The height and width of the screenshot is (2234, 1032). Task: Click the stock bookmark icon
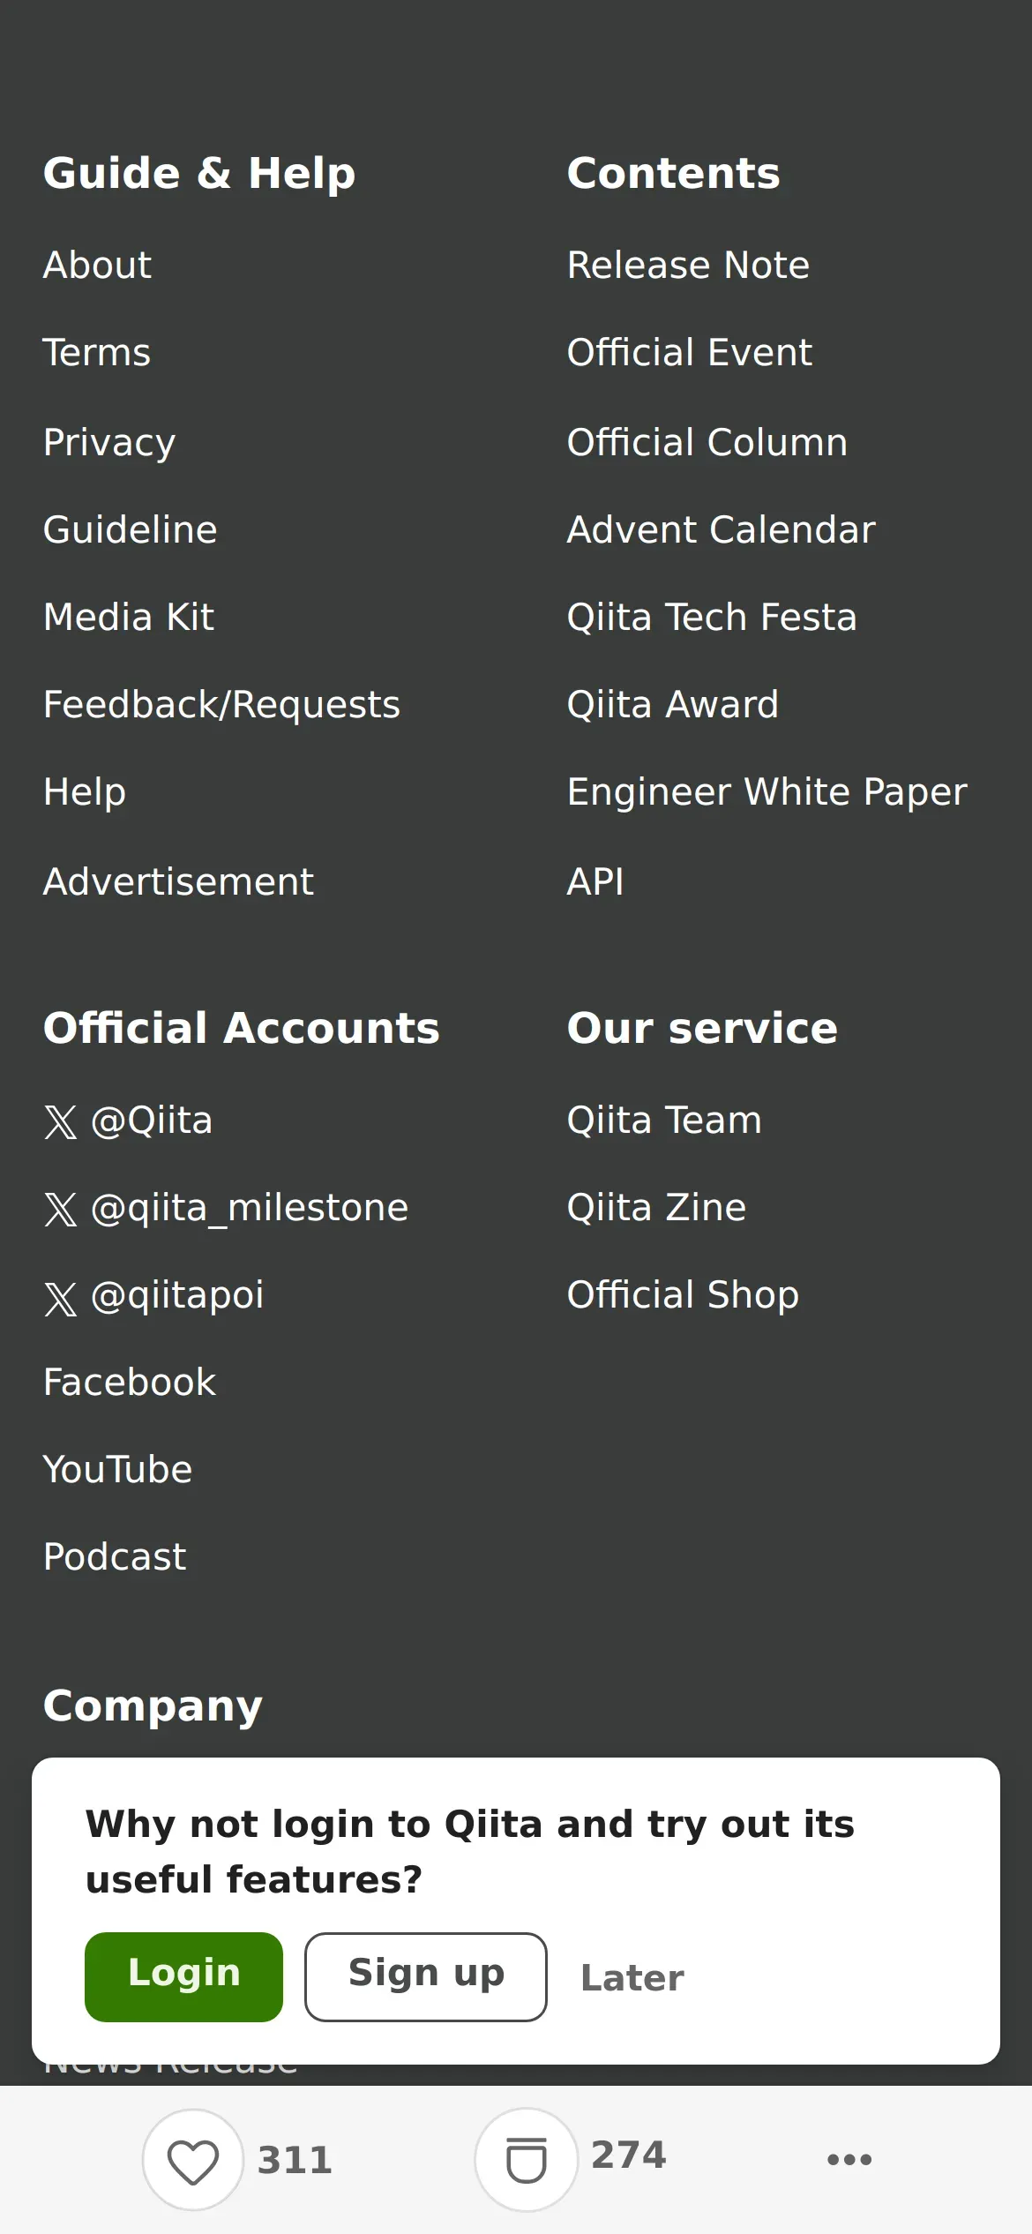[526, 2160]
